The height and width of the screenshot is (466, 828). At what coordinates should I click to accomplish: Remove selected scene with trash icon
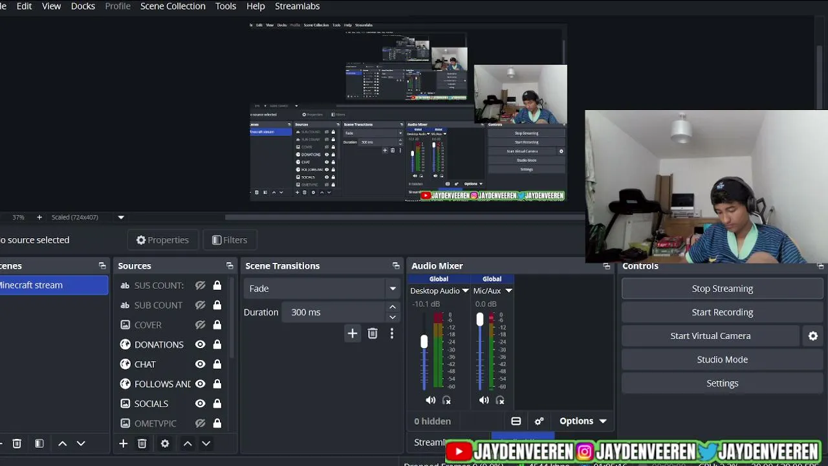coord(17,443)
